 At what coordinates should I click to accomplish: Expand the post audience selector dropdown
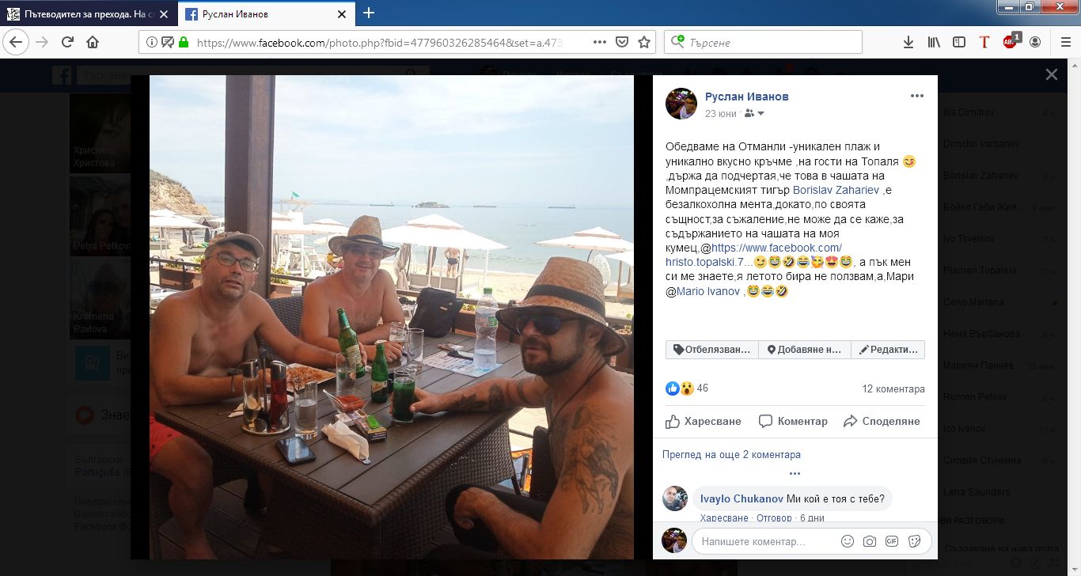click(x=754, y=114)
